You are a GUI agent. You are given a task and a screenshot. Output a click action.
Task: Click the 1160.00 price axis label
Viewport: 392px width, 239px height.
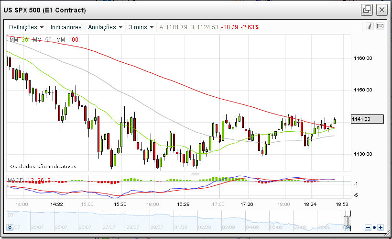point(363,58)
